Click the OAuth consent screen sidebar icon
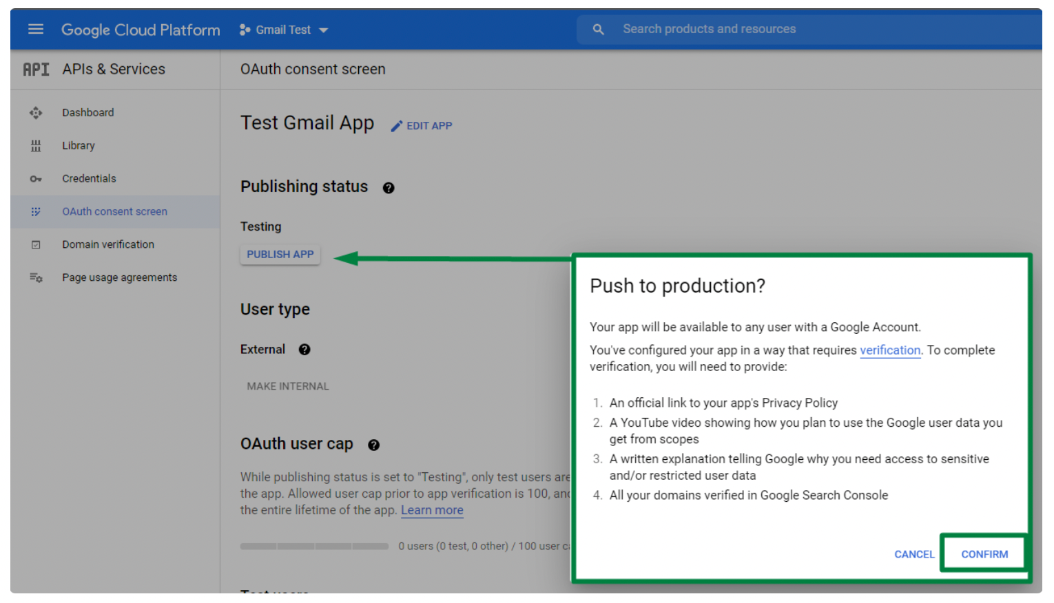The image size is (1054, 603). coord(36,211)
